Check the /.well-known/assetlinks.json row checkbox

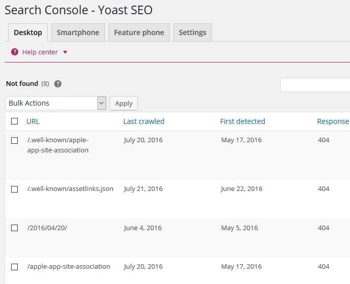coord(15,189)
